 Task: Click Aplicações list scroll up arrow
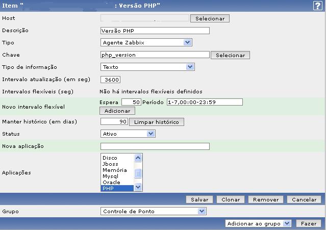pyautogui.click(x=138, y=158)
